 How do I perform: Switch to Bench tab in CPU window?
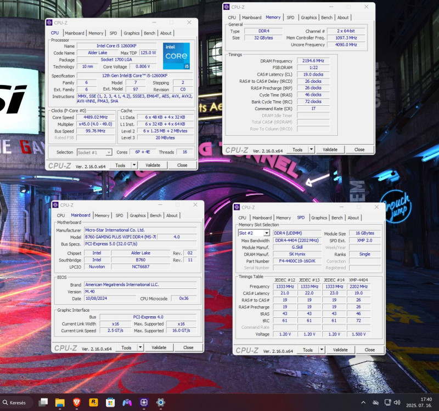[149, 33]
